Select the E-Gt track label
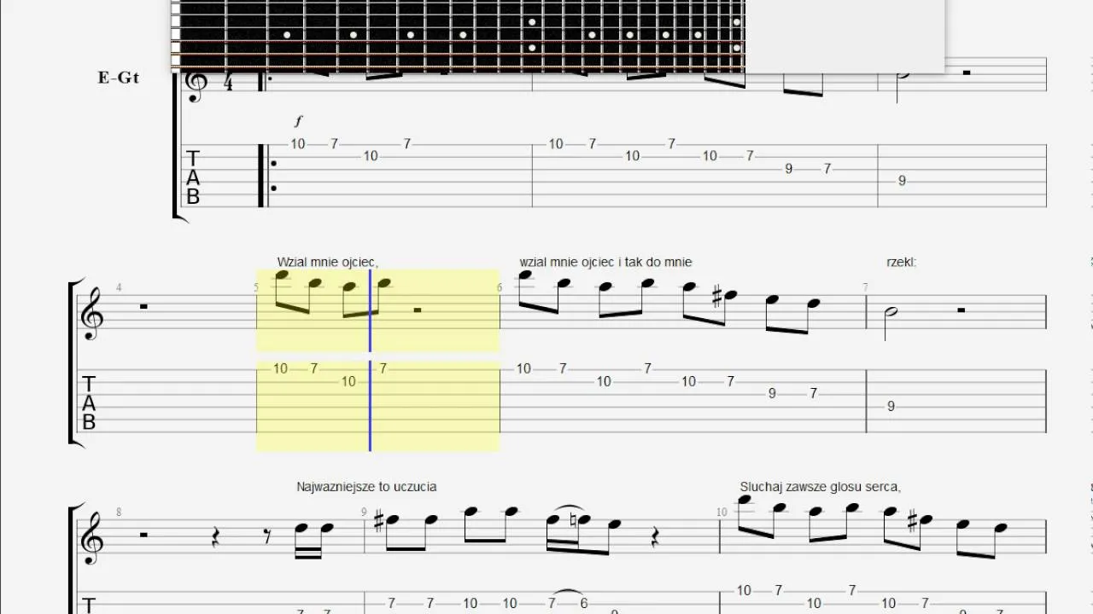1093x614 pixels. pyautogui.click(x=119, y=78)
